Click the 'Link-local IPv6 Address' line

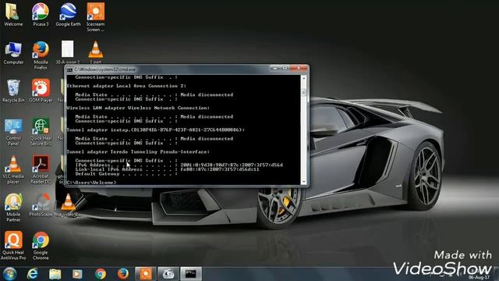pyautogui.click(x=168, y=169)
